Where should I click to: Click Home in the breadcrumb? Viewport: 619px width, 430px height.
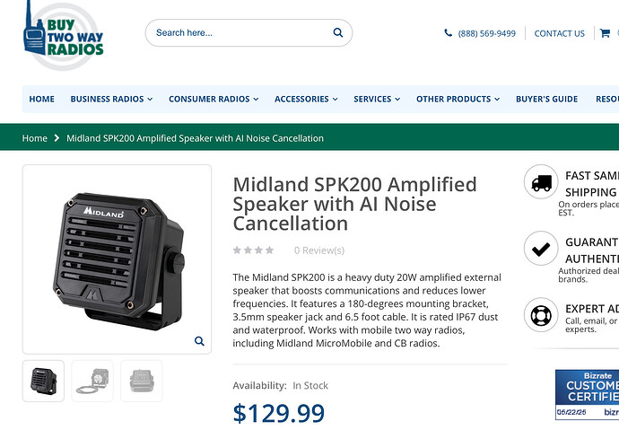pyautogui.click(x=35, y=138)
